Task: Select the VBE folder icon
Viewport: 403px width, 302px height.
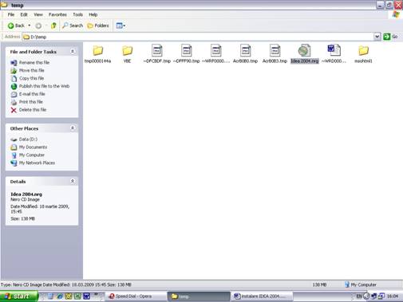Action: click(127, 50)
